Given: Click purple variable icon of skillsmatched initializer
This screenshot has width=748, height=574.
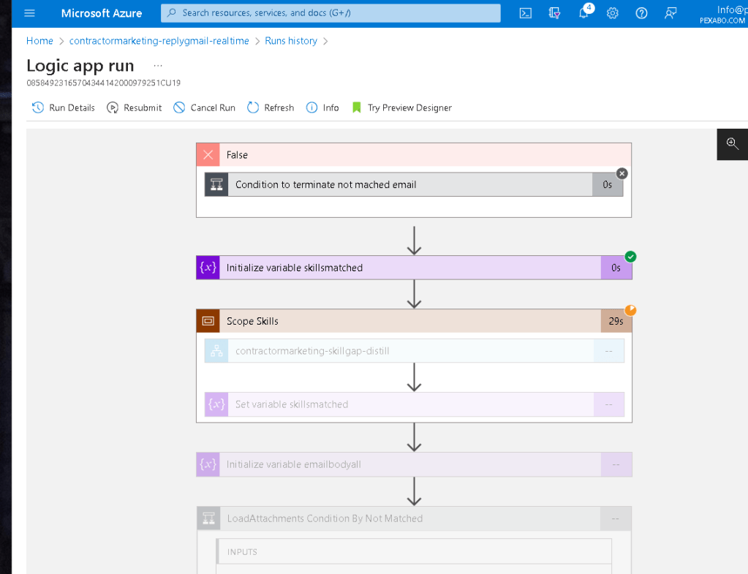Looking at the screenshot, I should 208,268.
